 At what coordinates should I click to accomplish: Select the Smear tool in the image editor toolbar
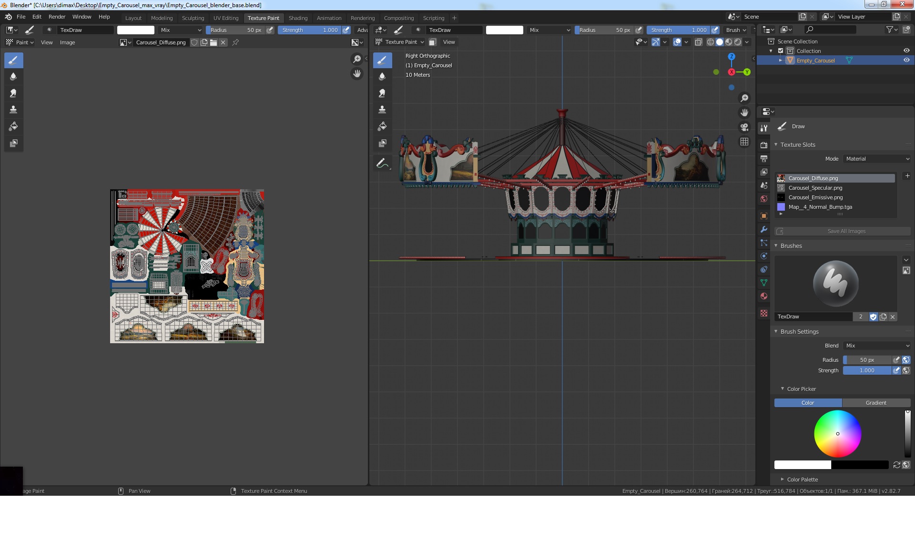[x=13, y=93]
